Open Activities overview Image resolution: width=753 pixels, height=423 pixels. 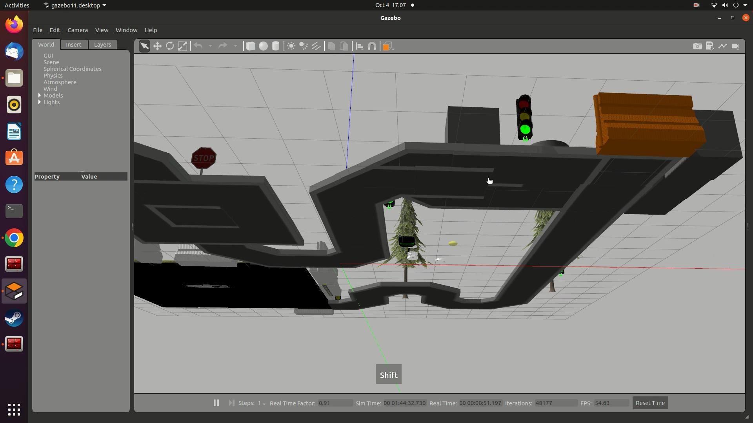pos(17,5)
